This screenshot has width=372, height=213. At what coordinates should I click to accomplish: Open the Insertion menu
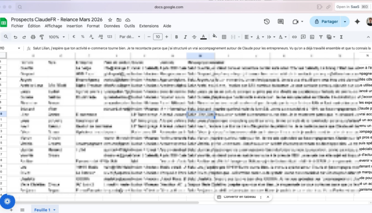point(74,25)
